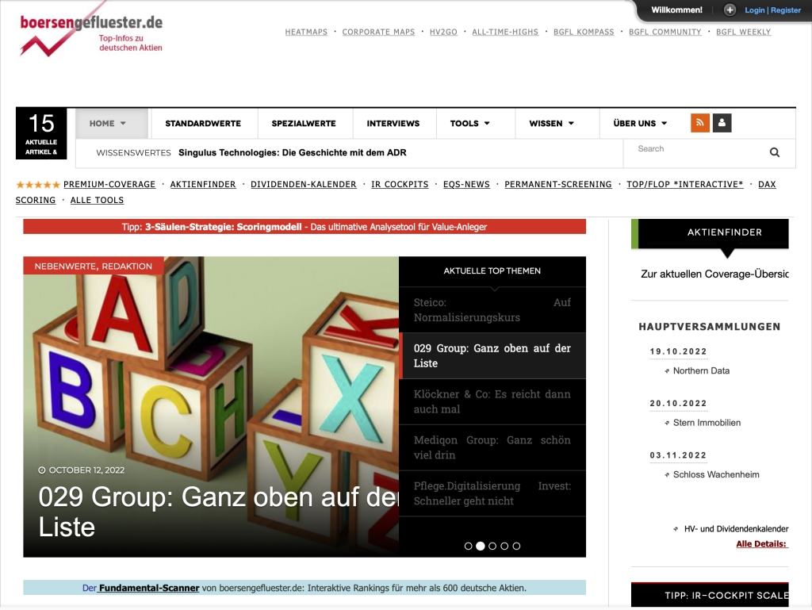Screen dimensions: 812x610
Task: Click the orange RSS feed icon
Action: [700, 123]
